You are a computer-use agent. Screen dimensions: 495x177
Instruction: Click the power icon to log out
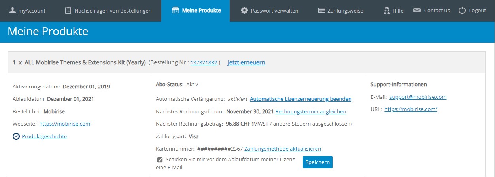[462, 10]
